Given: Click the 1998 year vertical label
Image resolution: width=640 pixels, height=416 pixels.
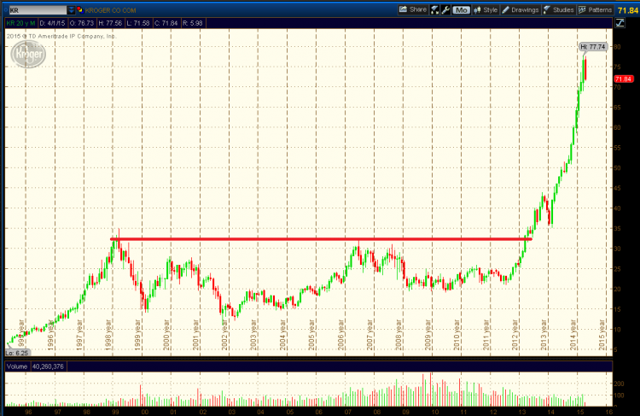Looking at the screenshot, I should (108, 334).
